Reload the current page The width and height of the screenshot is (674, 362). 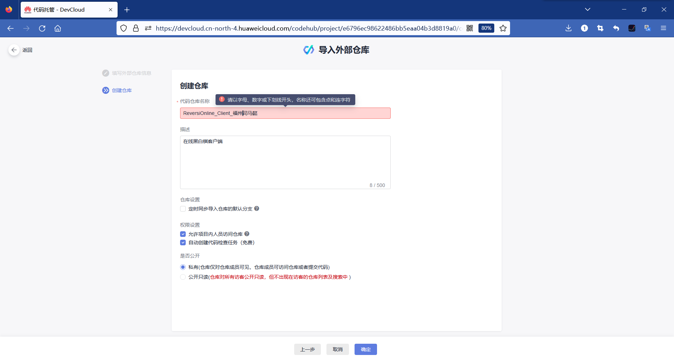point(42,28)
